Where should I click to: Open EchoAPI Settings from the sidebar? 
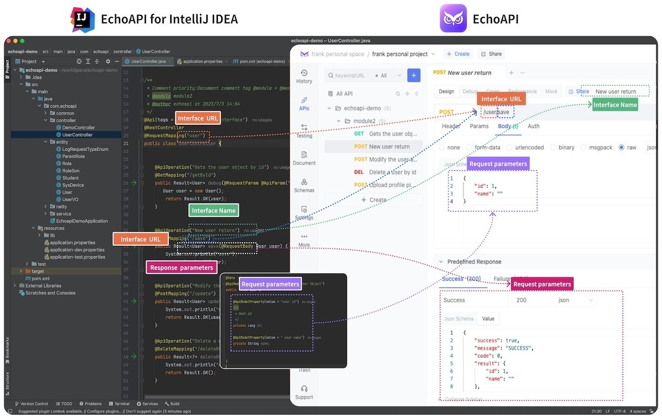304,213
